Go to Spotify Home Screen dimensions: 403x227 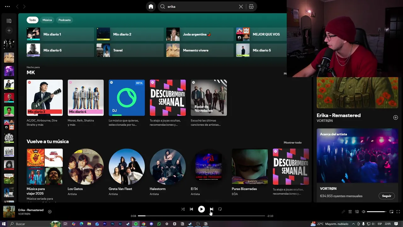[151, 7]
